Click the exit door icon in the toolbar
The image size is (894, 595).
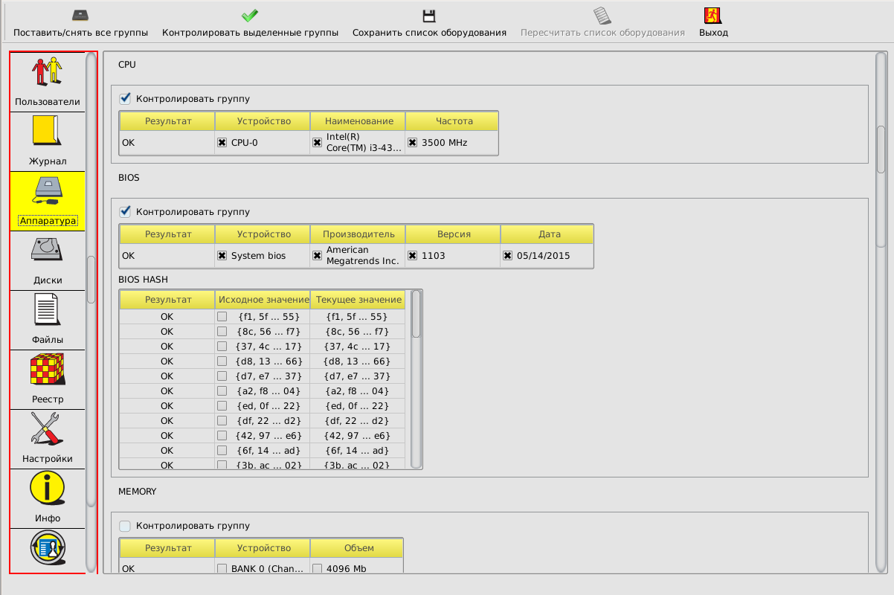(713, 16)
